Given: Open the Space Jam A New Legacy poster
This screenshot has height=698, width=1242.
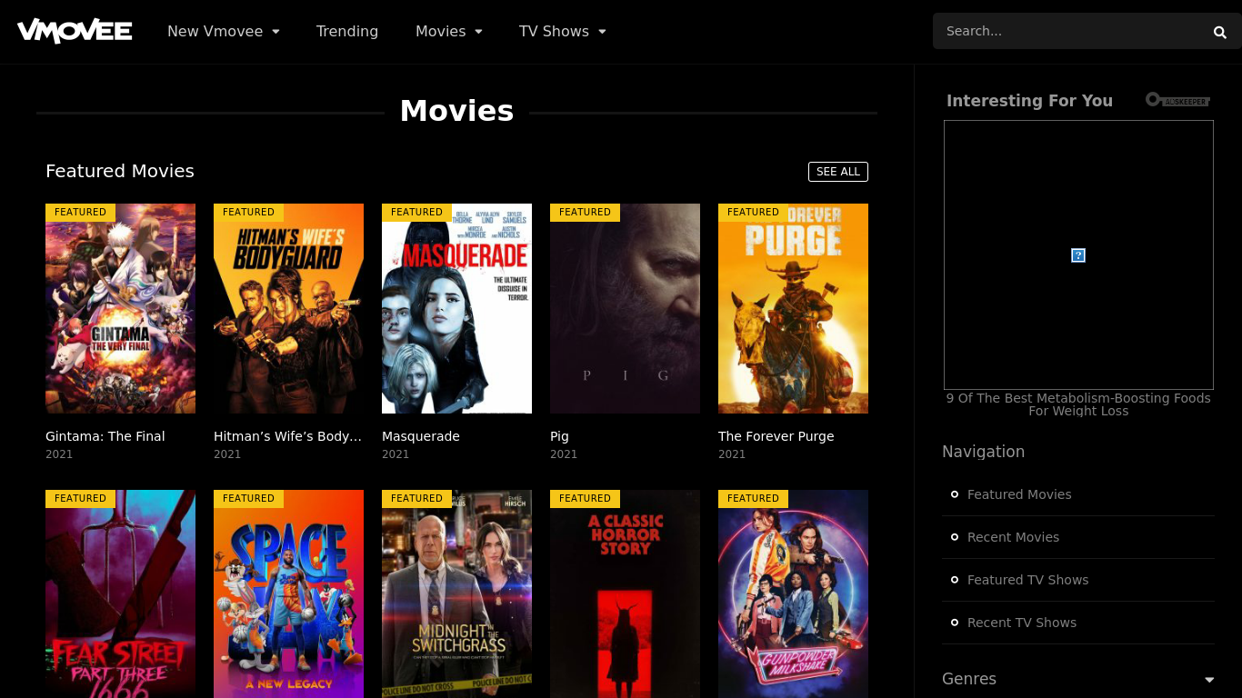Looking at the screenshot, I should (x=288, y=593).
